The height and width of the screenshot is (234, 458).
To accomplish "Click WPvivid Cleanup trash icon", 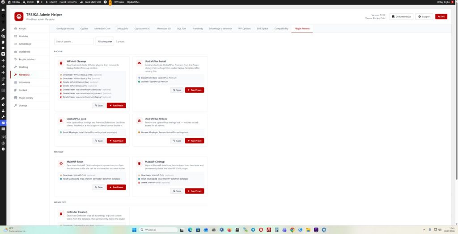I will (61, 63).
